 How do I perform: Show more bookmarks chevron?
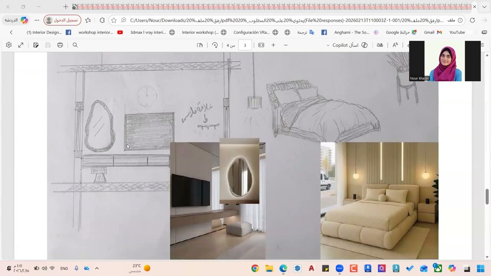click(x=11, y=33)
